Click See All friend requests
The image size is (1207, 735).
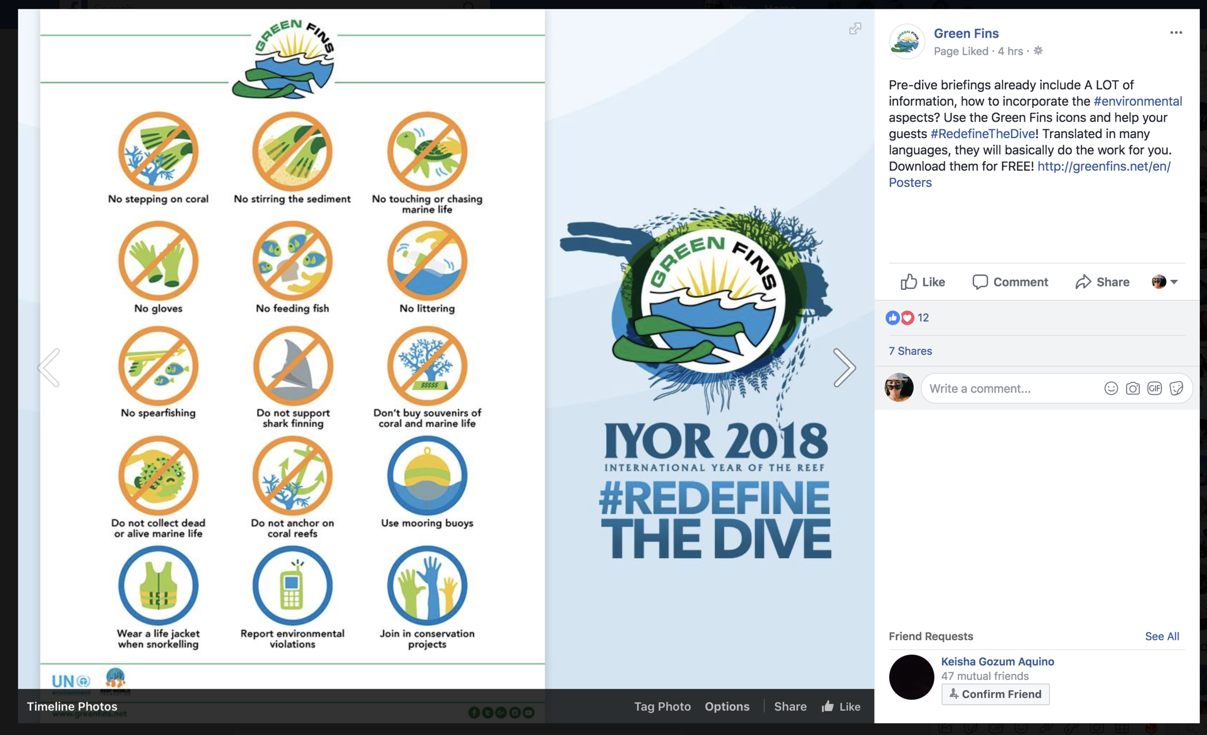tap(1162, 636)
